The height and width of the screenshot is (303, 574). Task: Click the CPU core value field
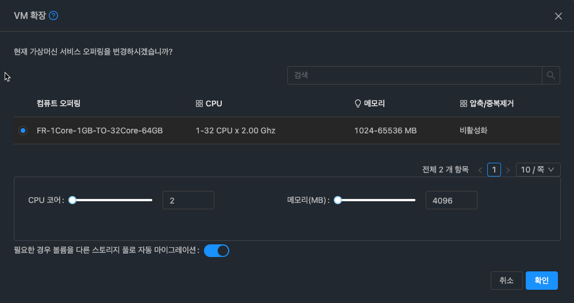(188, 200)
